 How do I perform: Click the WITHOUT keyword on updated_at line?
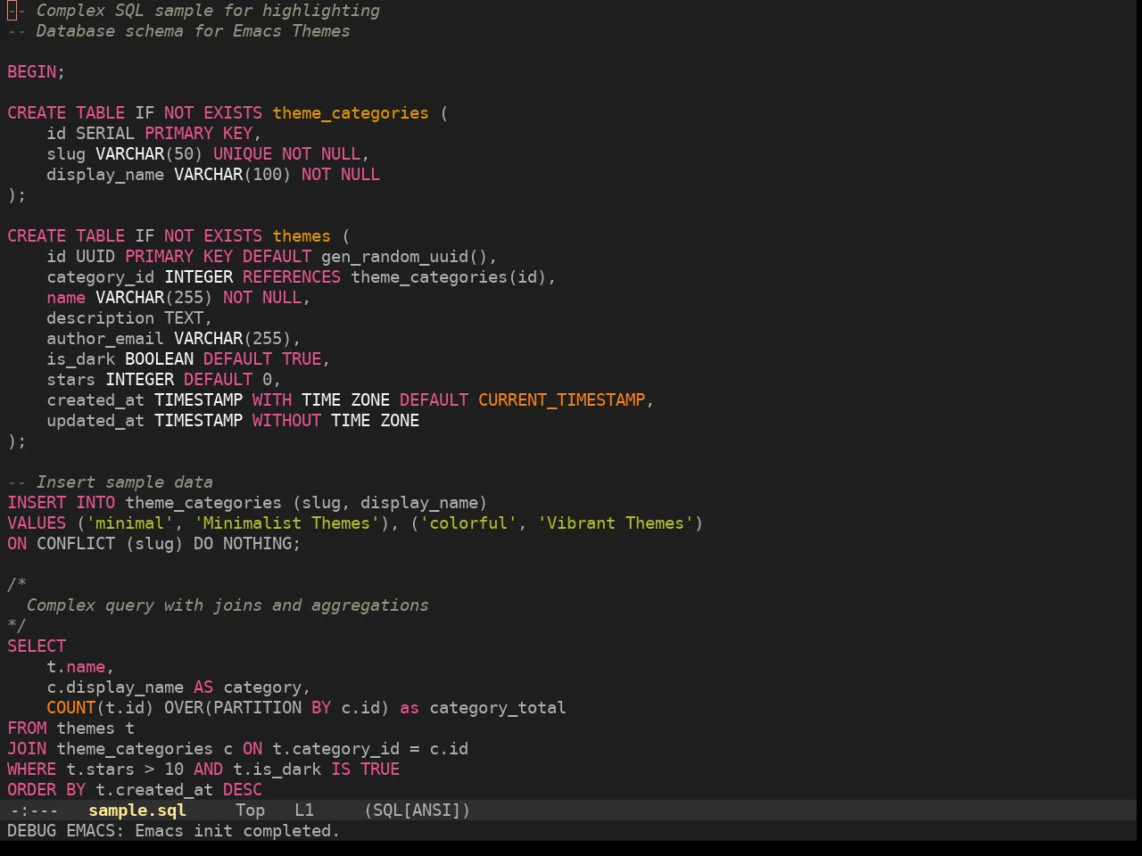[x=286, y=421]
